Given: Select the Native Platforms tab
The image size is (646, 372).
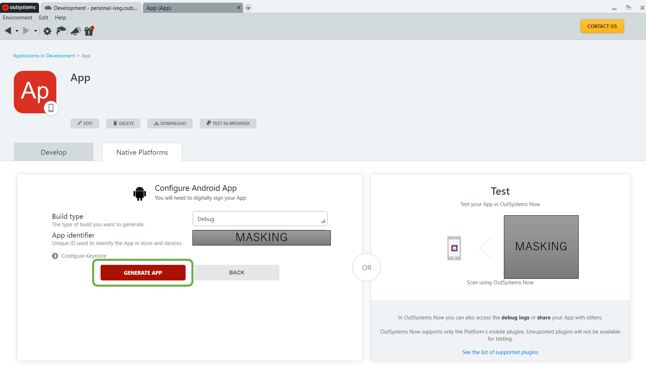Looking at the screenshot, I should point(142,152).
